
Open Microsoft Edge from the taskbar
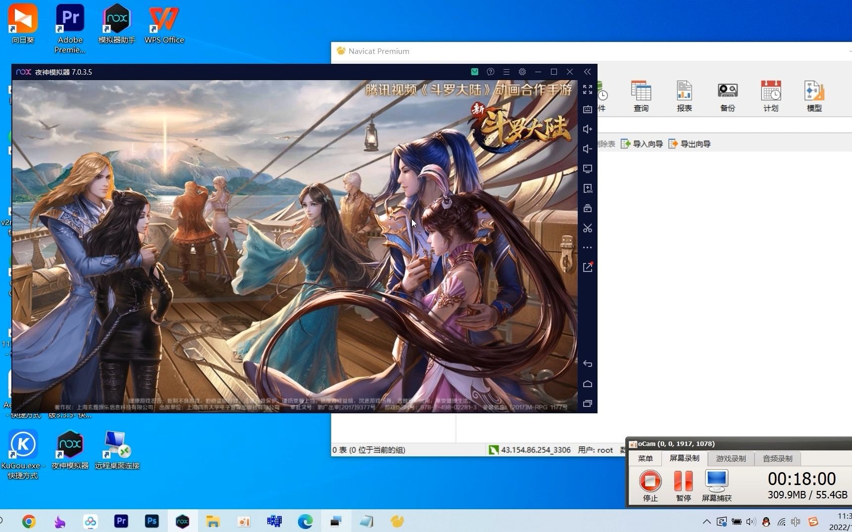[x=305, y=521]
